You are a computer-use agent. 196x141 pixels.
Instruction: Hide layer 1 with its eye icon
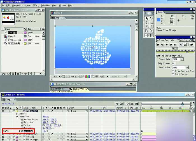(3, 111)
